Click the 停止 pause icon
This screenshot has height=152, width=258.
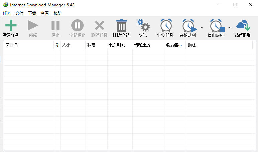tap(55, 25)
